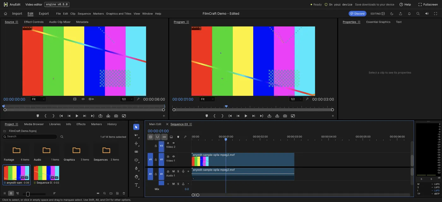Screen dimensions: 442x202
Task: Open EDITING workspace selector
Action: (378, 14)
